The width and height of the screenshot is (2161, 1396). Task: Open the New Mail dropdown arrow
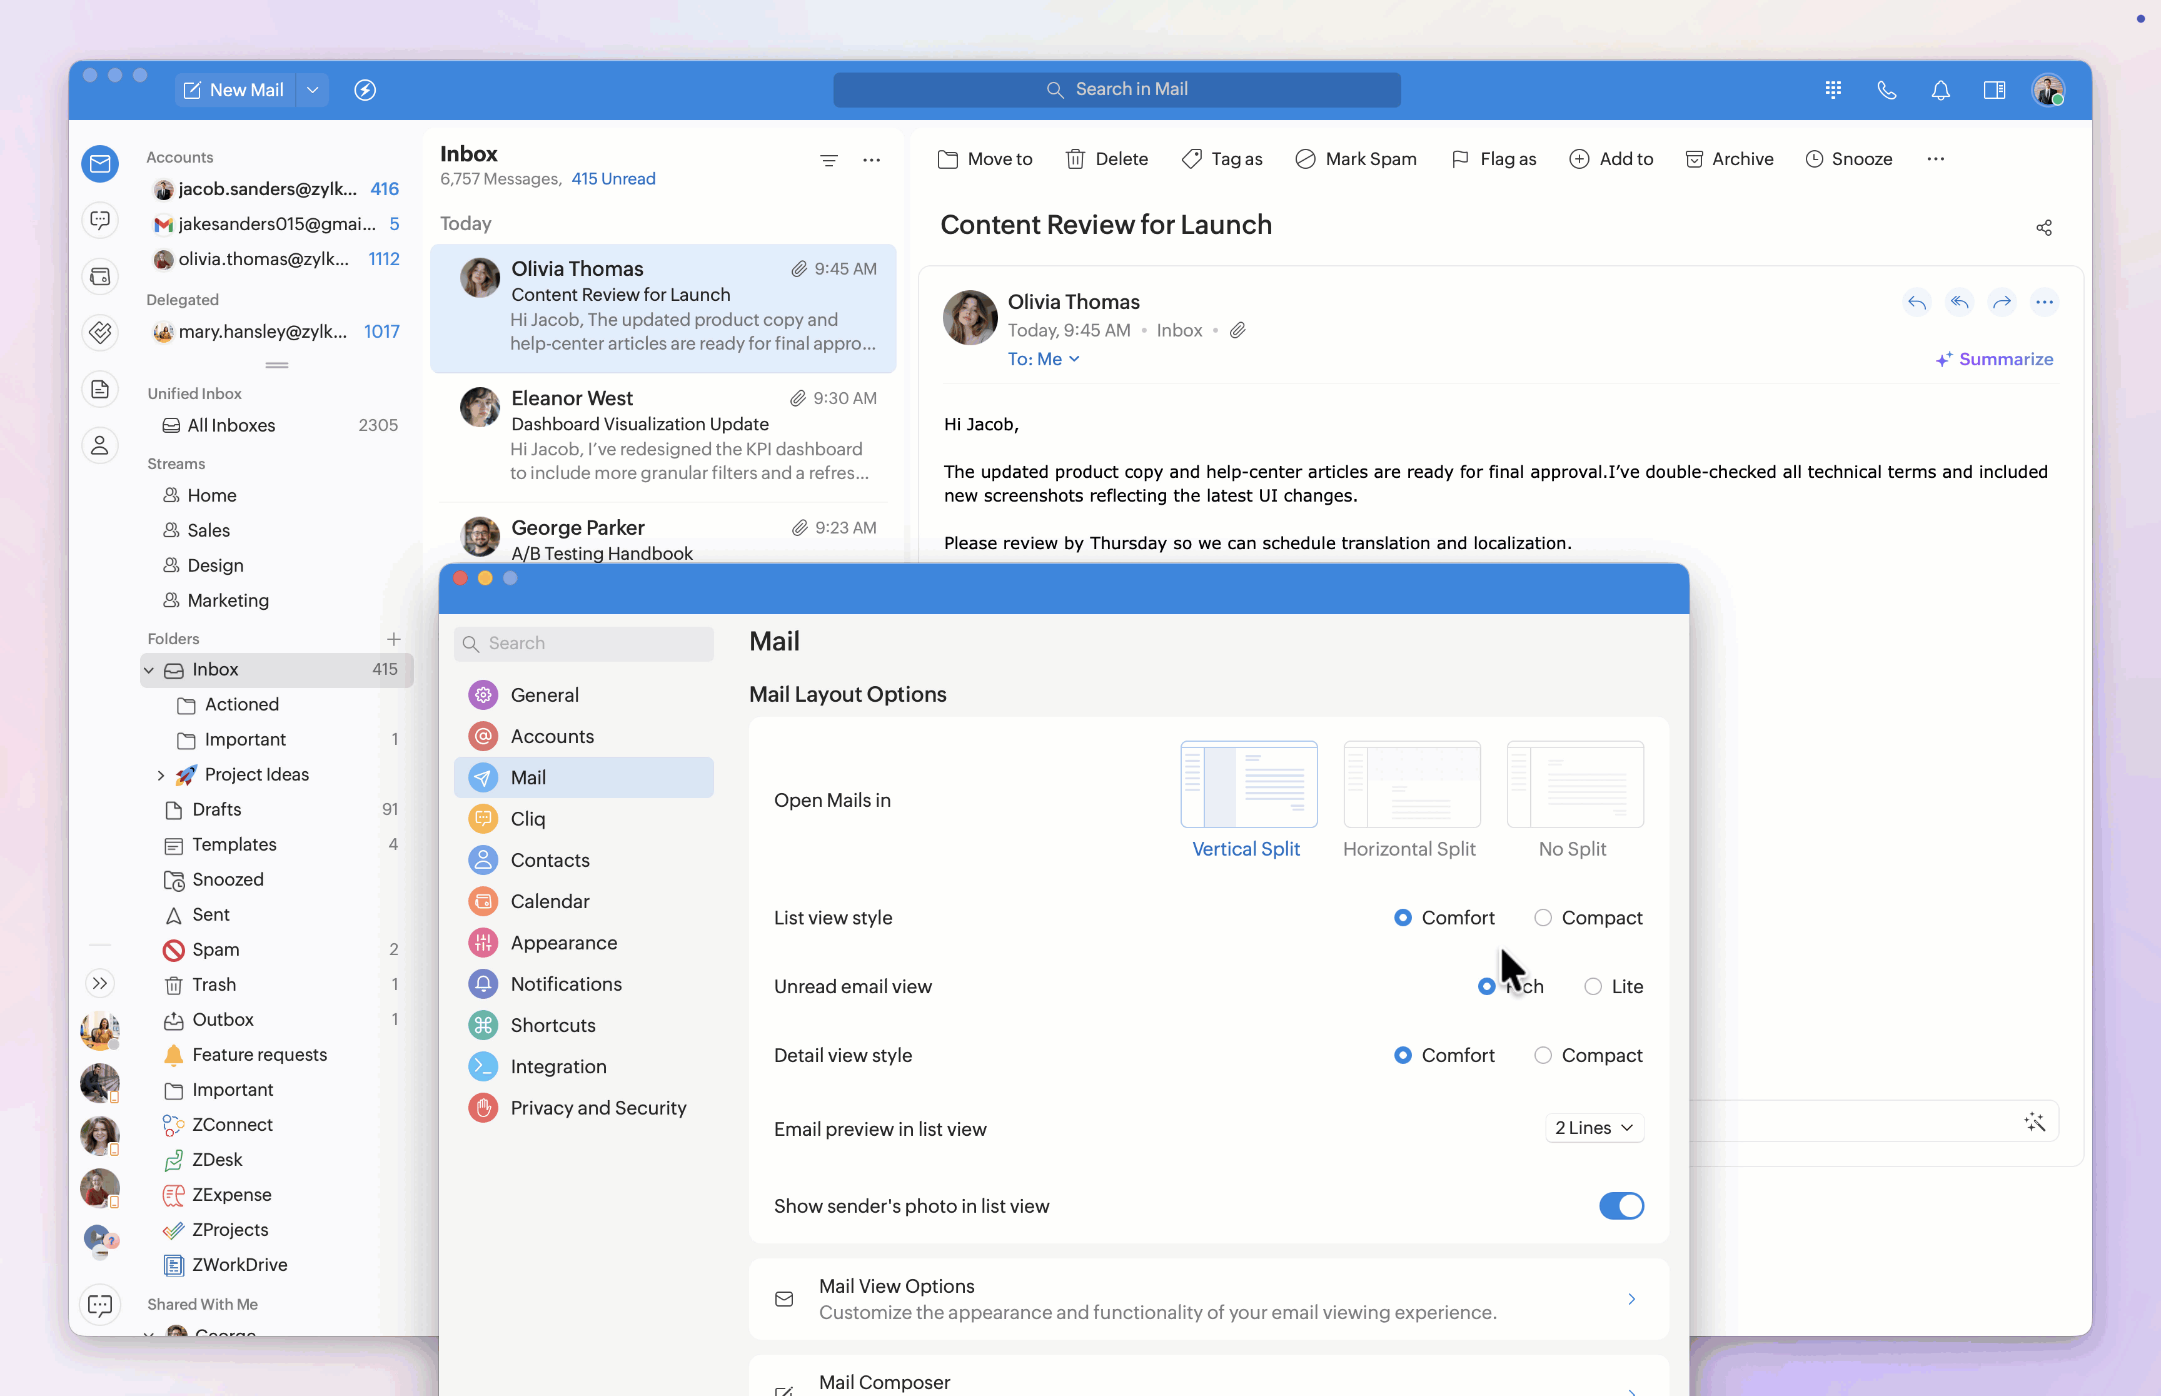[x=313, y=89]
